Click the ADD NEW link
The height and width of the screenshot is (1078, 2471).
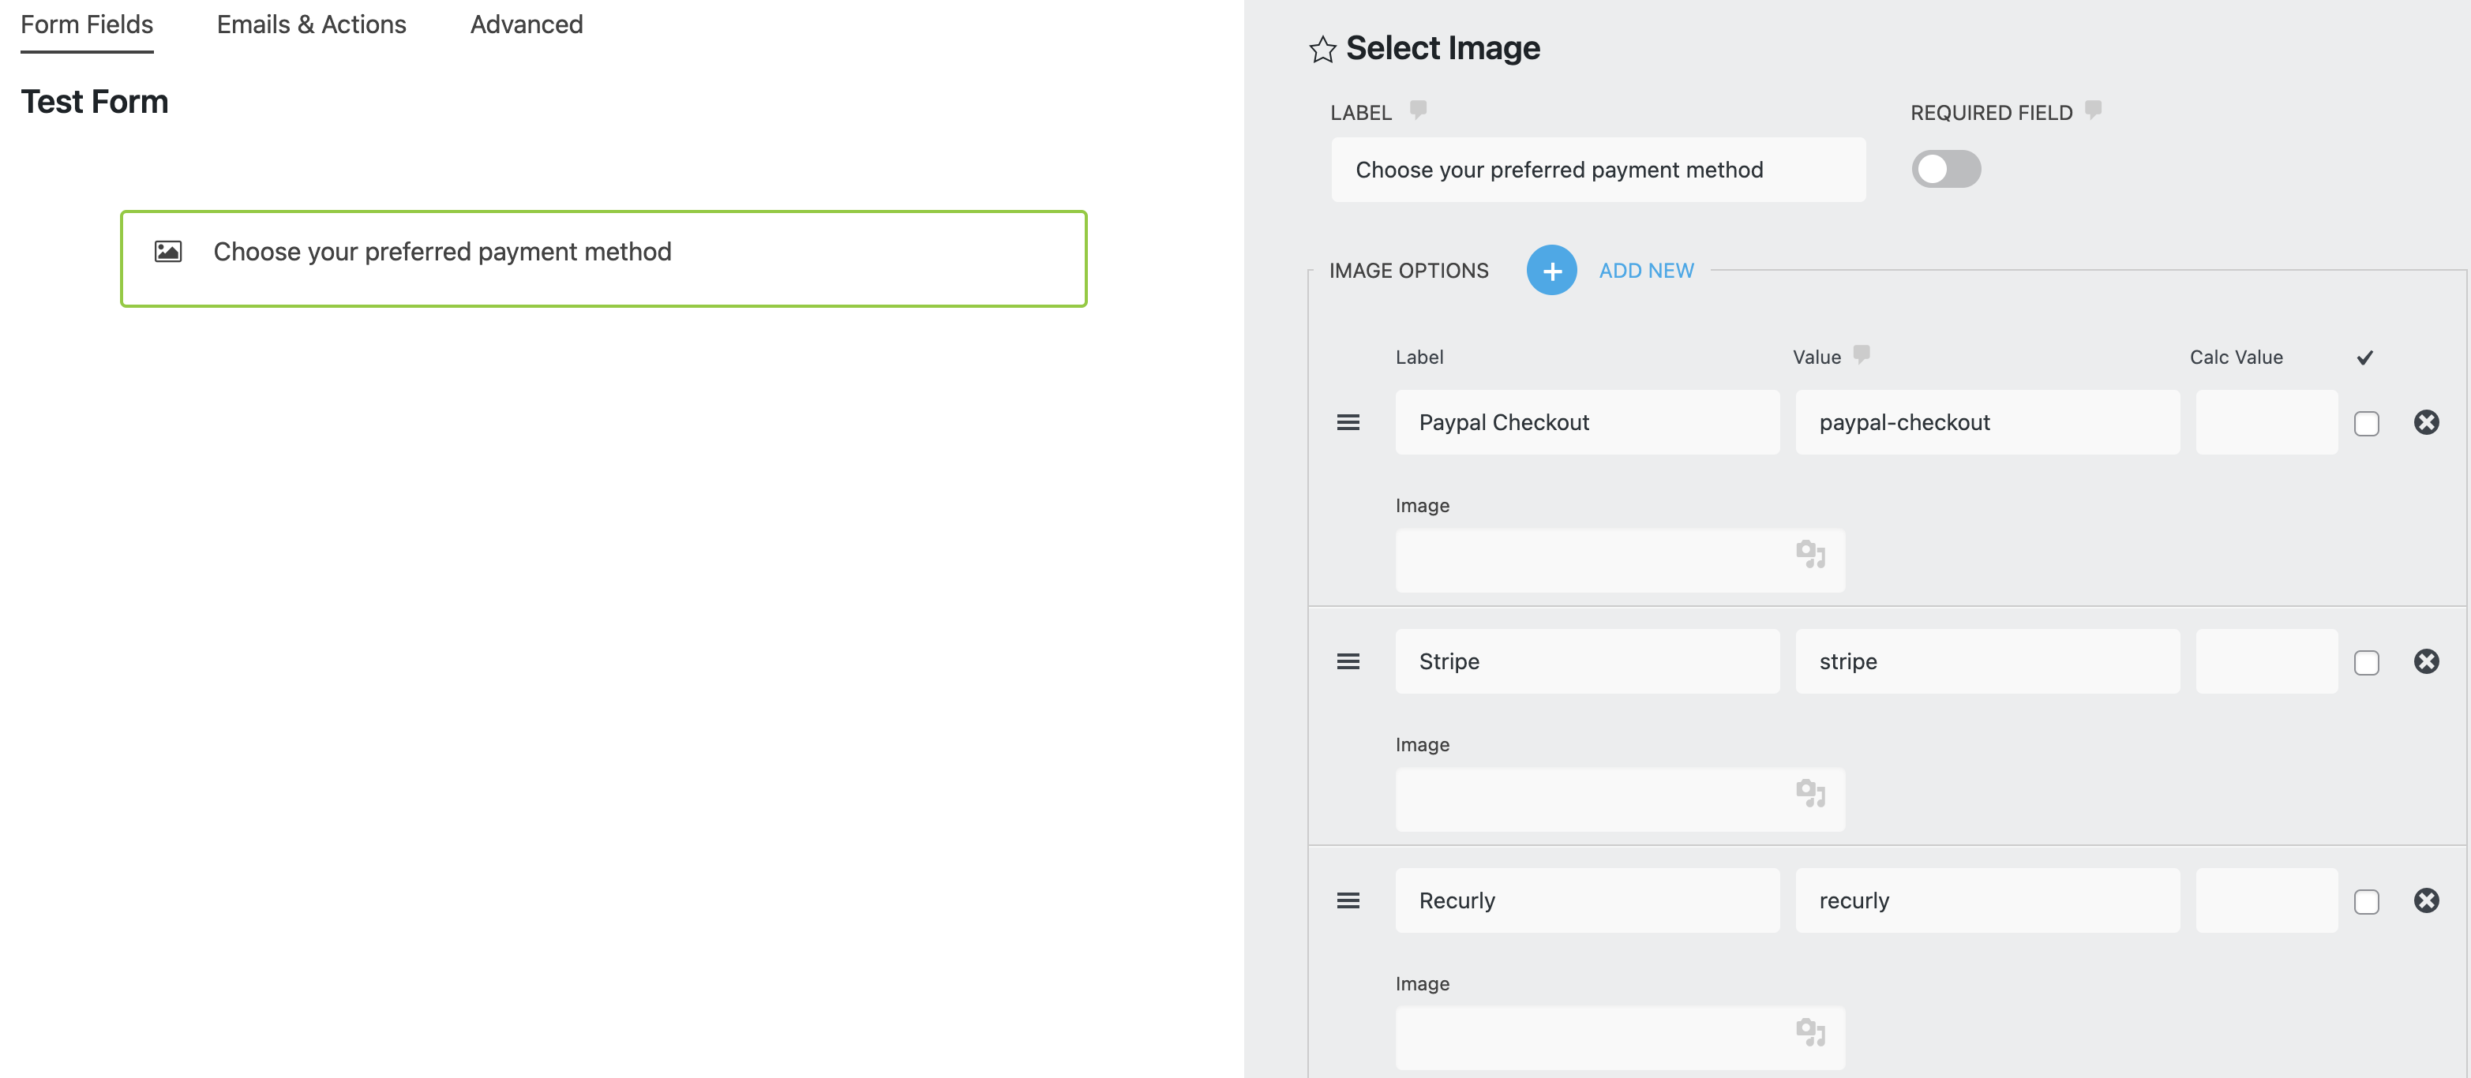tap(1646, 271)
